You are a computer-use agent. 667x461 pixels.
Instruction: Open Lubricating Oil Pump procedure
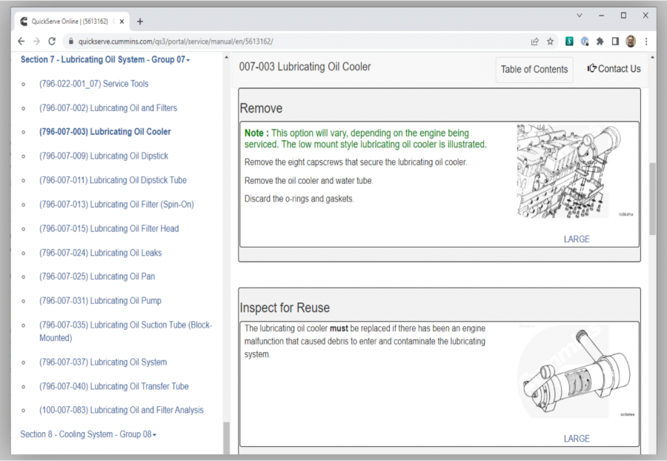pos(100,301)
